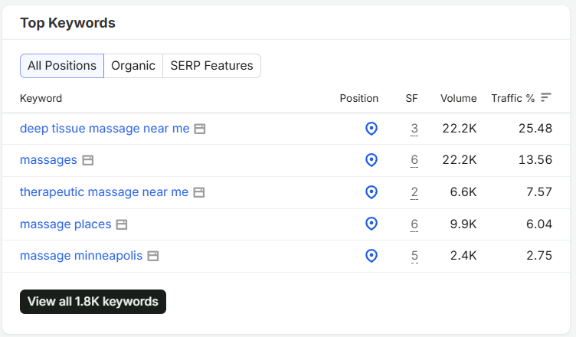The width and height of the screenshot is (576, 337).
Task: Click volume 6.6K cell
Action: point(463,191)
